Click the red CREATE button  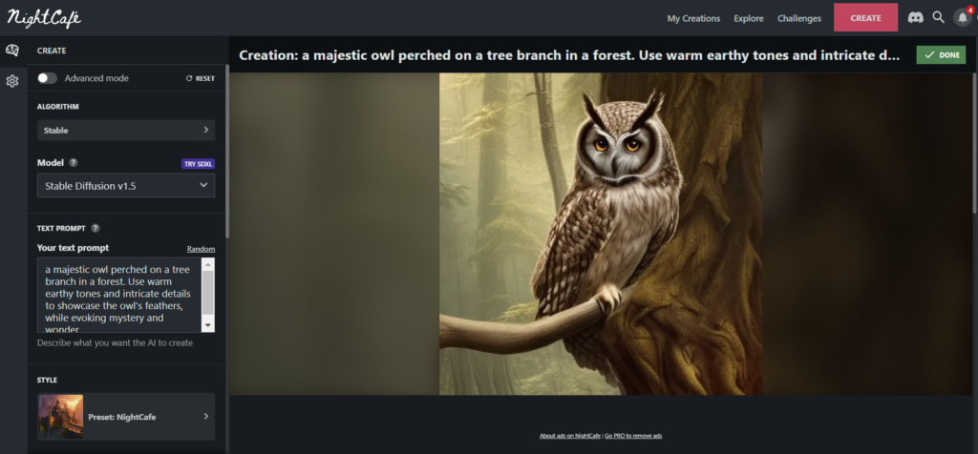tap(865, 17)
